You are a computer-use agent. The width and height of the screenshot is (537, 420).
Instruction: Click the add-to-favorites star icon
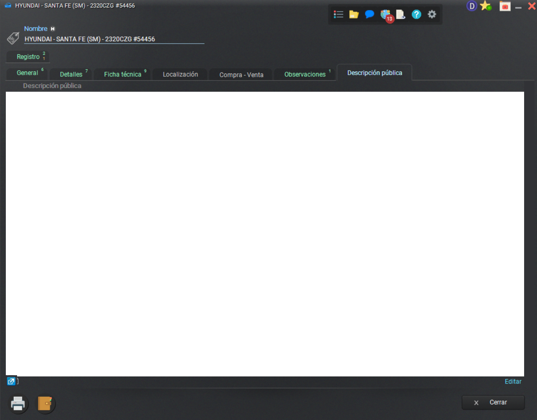click(x=485, y=6)
